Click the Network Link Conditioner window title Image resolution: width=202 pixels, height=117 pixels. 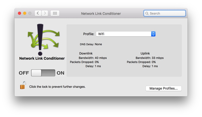tap(101, 14)
